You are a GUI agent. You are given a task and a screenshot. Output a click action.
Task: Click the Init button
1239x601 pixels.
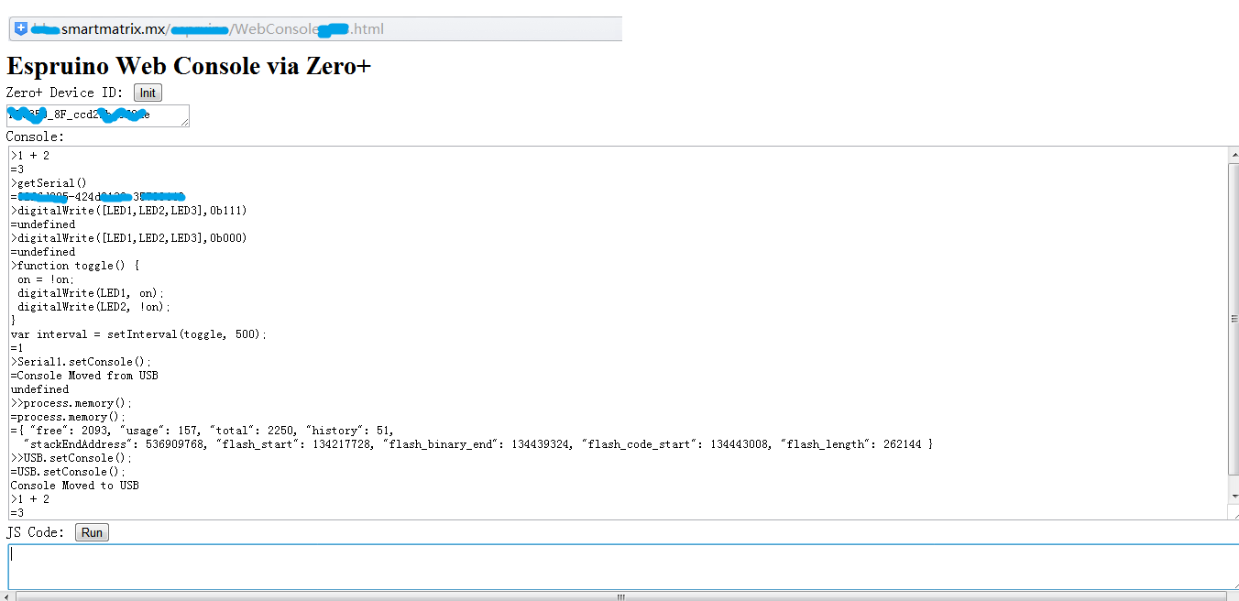[148, 93]
